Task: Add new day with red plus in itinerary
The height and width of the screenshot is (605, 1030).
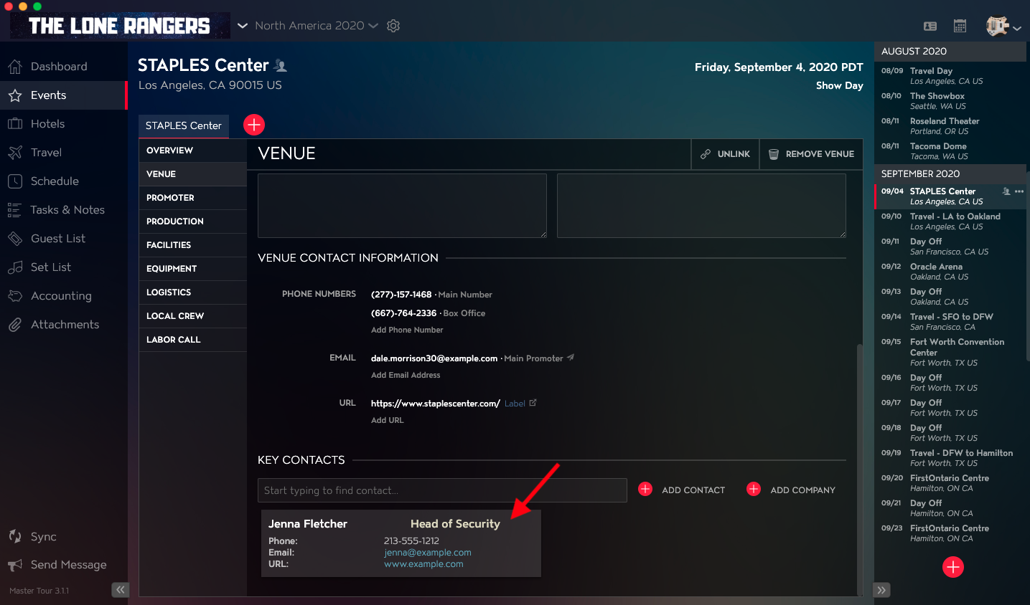Action: point(953,567)
